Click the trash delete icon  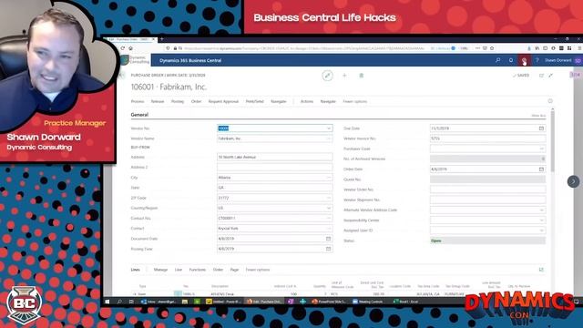[361, 76]
